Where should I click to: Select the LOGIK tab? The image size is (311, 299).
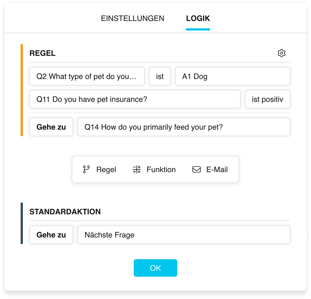[x=198, y=18]
